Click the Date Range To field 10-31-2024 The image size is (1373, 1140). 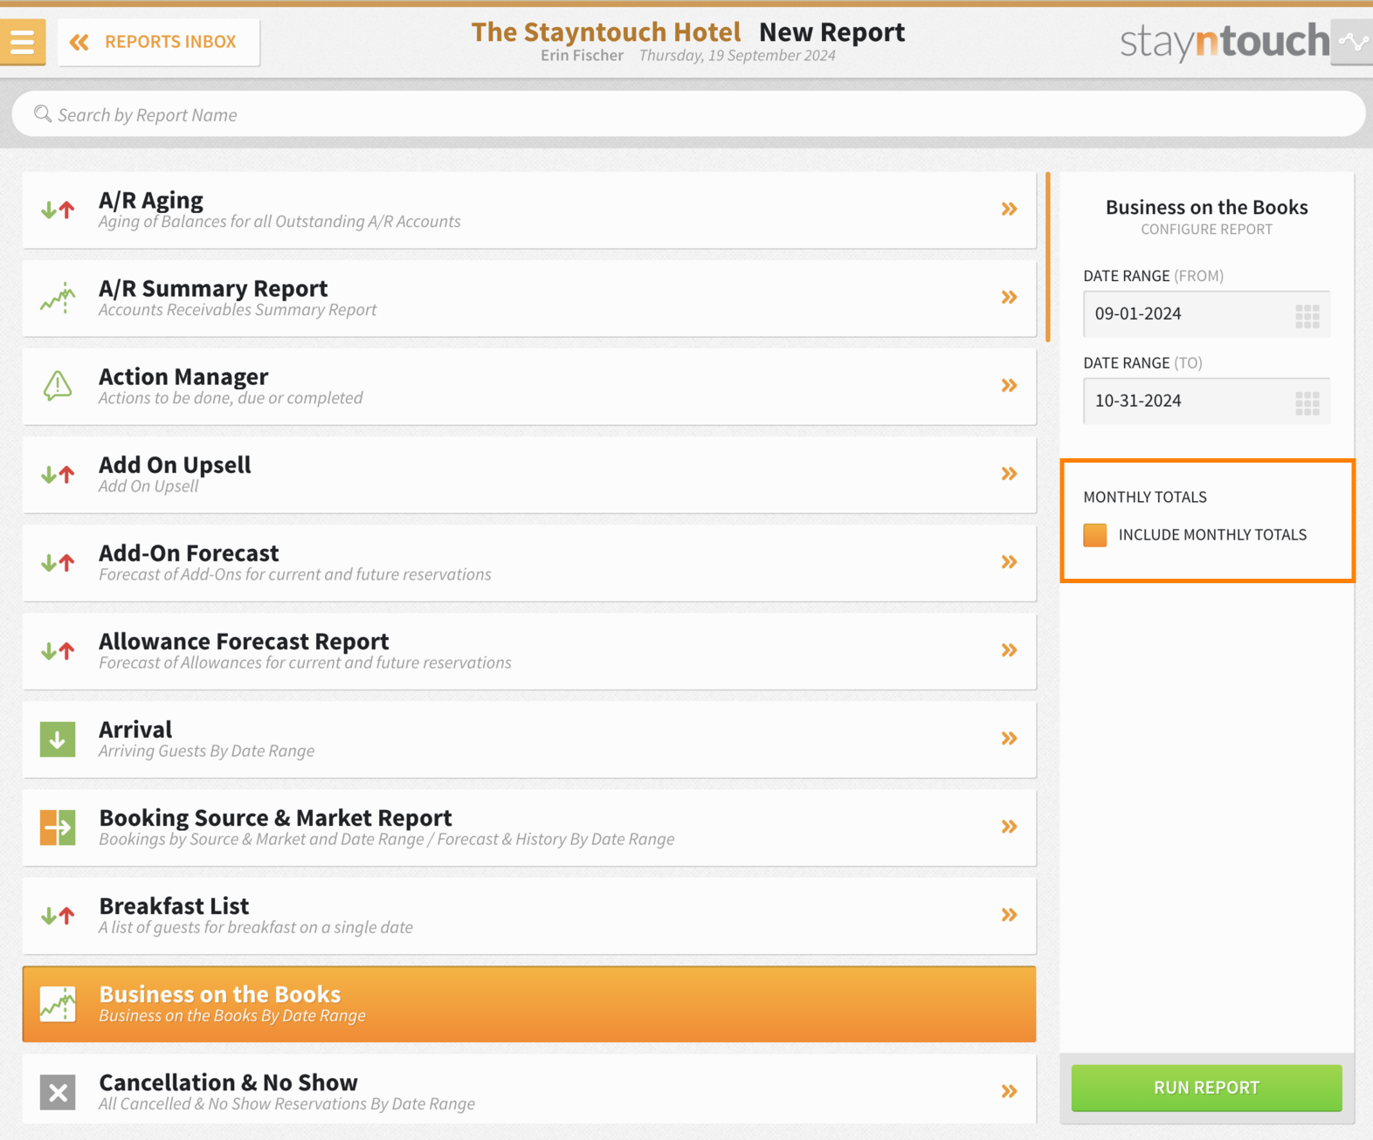tap(1206, 402)
